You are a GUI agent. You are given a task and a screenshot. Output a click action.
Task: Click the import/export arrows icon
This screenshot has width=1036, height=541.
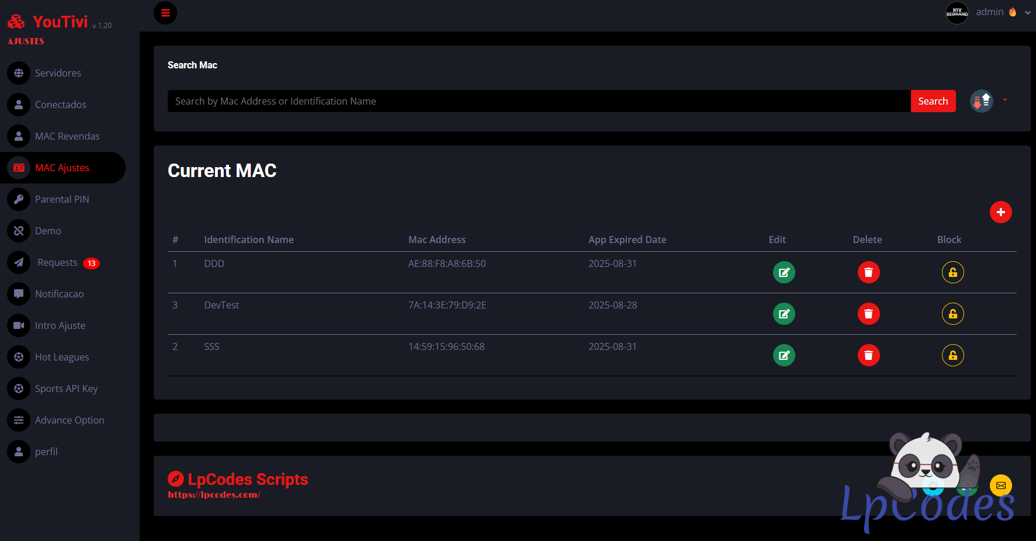pyautogui.click(x=982, y=101)
